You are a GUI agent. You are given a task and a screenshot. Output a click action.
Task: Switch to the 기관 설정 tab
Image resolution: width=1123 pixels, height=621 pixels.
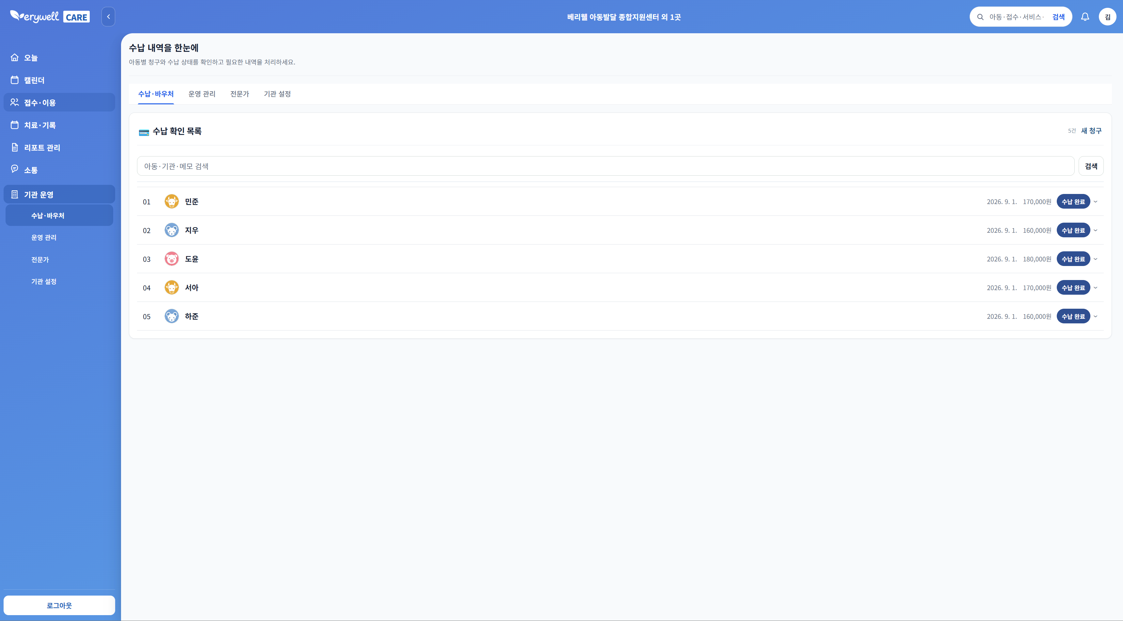(277, 94)
